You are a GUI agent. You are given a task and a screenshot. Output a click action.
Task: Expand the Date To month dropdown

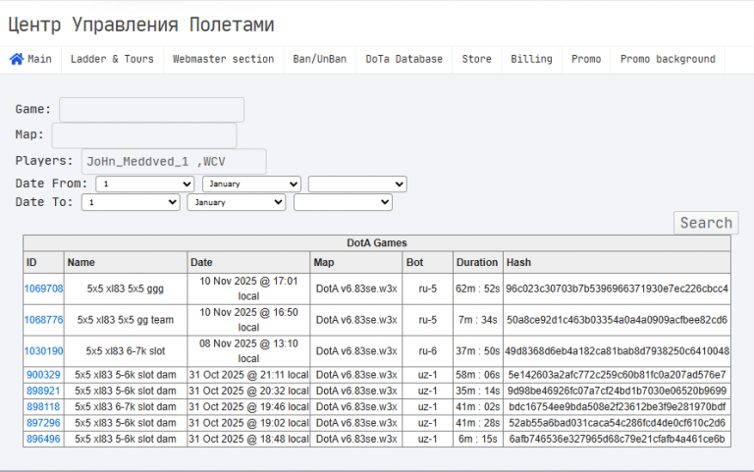coord(237,202)
